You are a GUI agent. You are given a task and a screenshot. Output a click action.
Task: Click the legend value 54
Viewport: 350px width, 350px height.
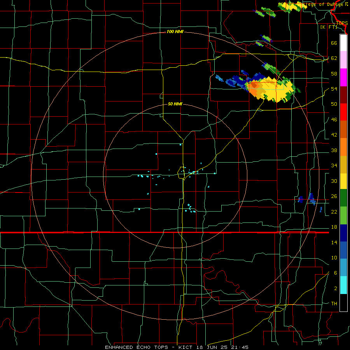334,89
